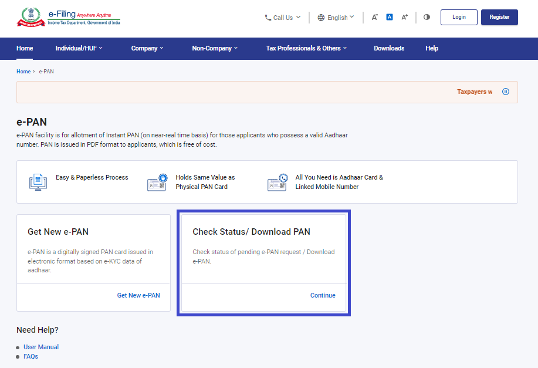Open the User Manual link
The image size is (538, 368).
pos(41,347)
